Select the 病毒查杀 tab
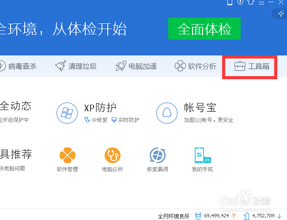This screenshot has height=220, width=287. [x=18, y=66]
